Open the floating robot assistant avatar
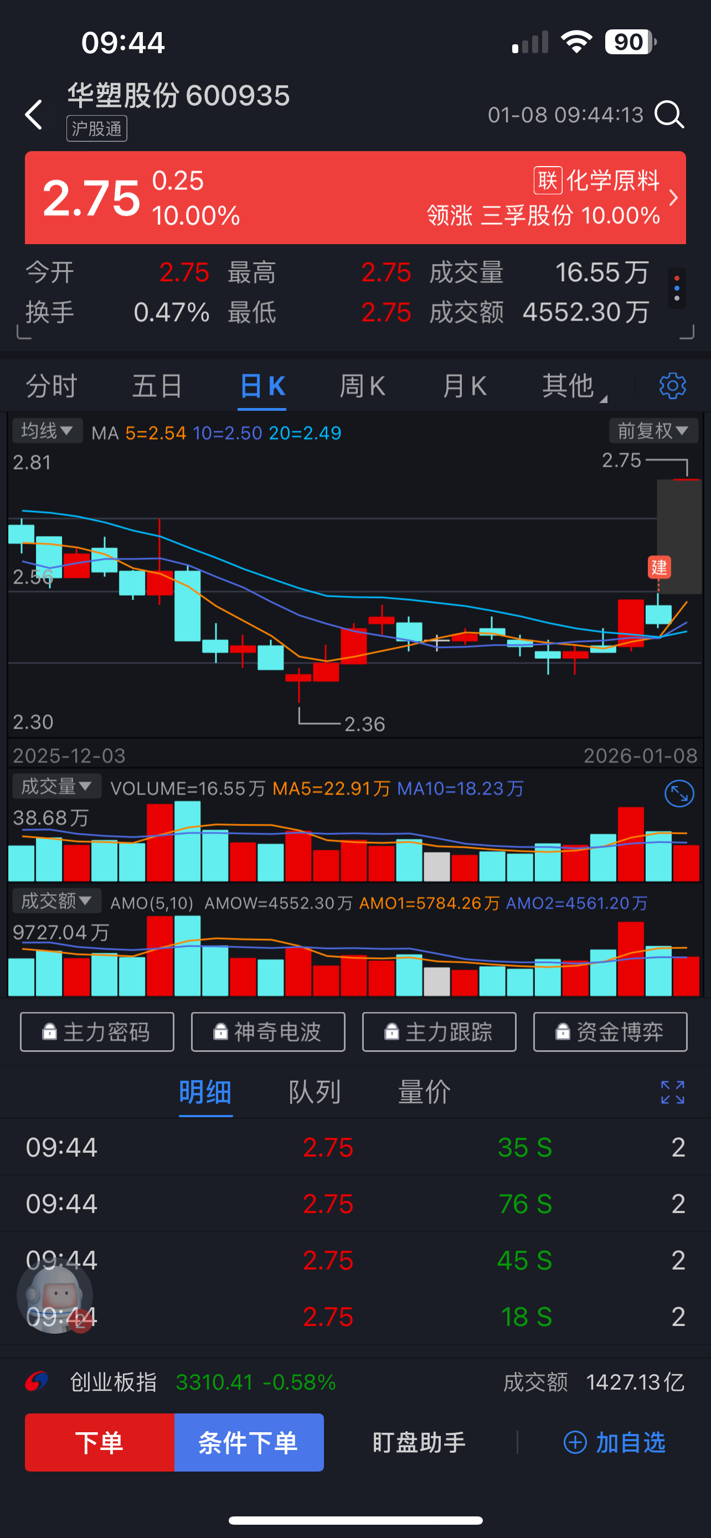The height and width of the screenshot is (1538, 711). point(55,1296)
